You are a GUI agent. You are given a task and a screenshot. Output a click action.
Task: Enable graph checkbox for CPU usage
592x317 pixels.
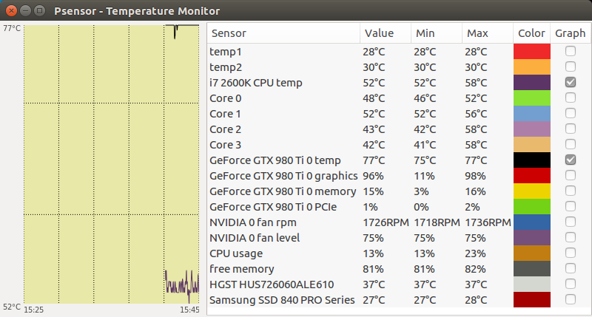point(570,253)
